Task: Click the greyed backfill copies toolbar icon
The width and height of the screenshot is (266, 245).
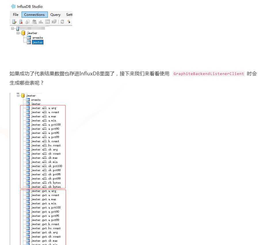Action: point(54,22)
